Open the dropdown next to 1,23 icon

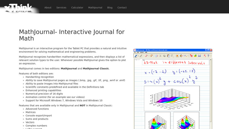188,56
